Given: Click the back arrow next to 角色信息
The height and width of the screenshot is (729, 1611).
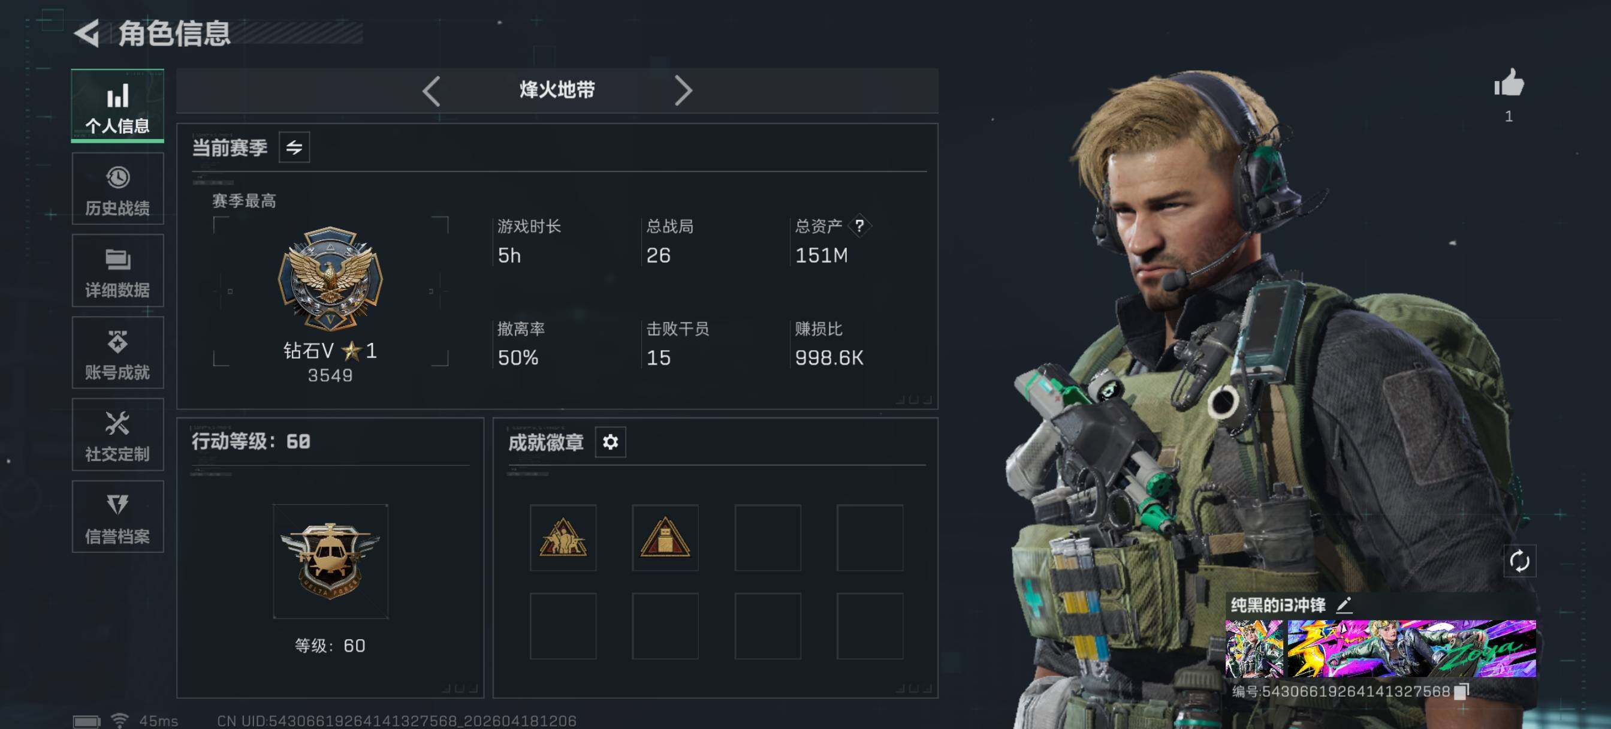Looking at the screenshot, I should click(87, 33).
